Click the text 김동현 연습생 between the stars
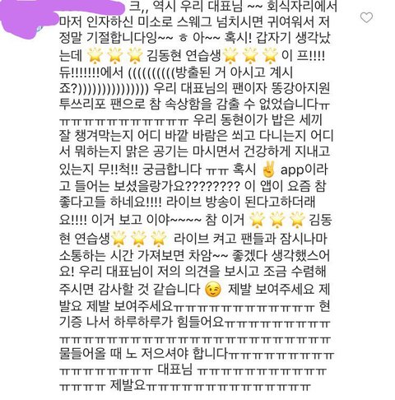The height and width of the screenshot is (400, 395). 184,55
